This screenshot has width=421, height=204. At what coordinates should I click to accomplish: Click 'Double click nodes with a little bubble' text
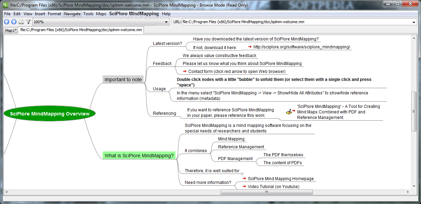coord(274,82)
